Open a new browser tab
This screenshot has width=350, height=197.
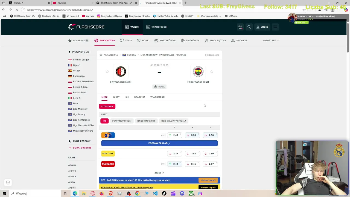(x=186, y=3)
